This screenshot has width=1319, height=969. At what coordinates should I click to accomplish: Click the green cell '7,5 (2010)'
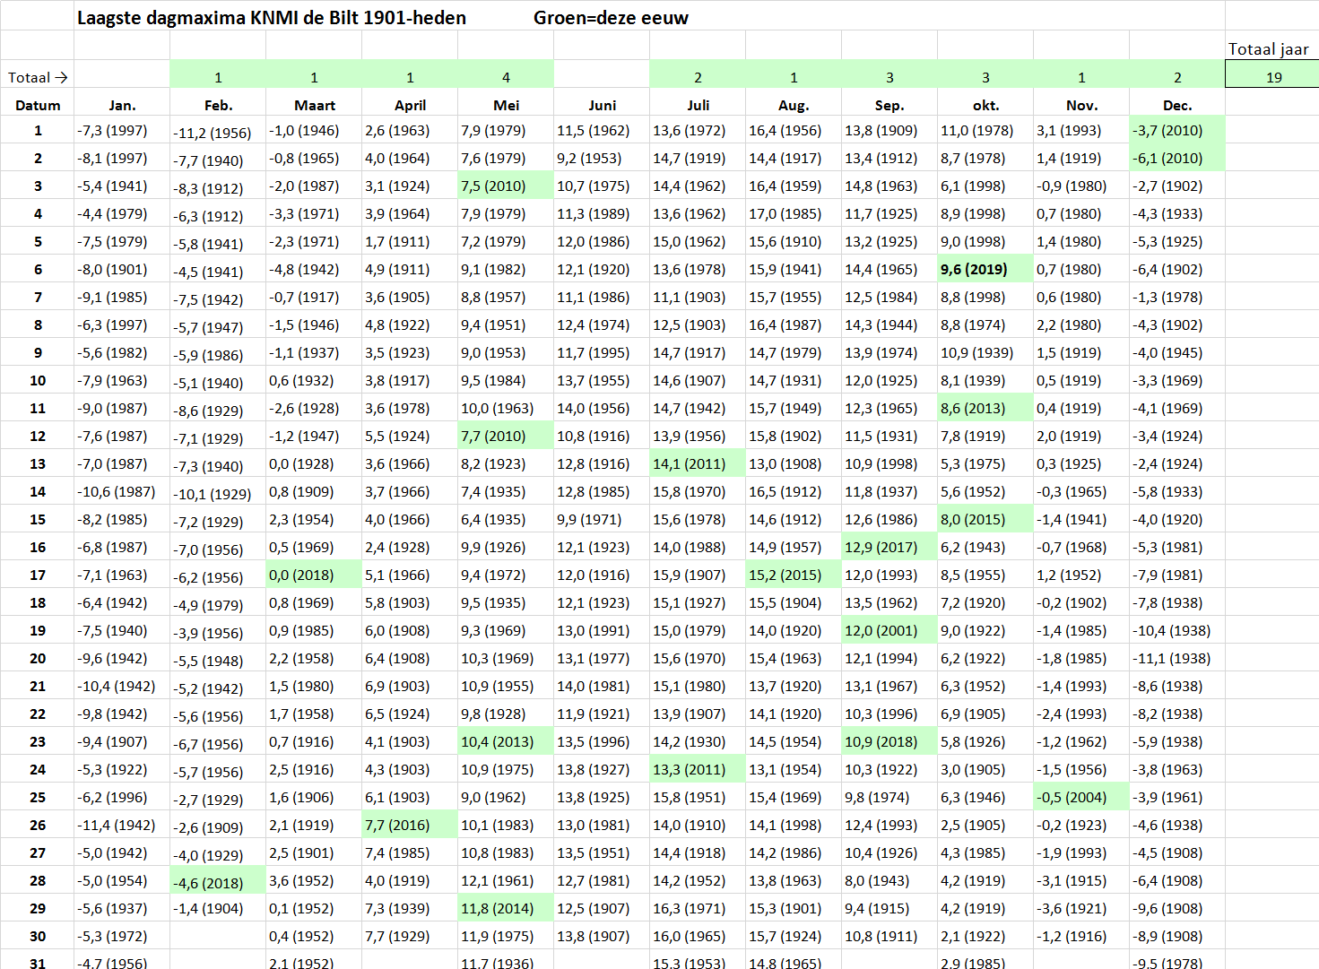click(506, 186)
